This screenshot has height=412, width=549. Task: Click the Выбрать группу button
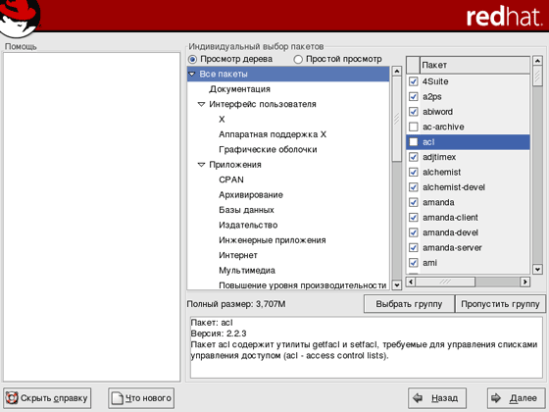tap(409, 304)
